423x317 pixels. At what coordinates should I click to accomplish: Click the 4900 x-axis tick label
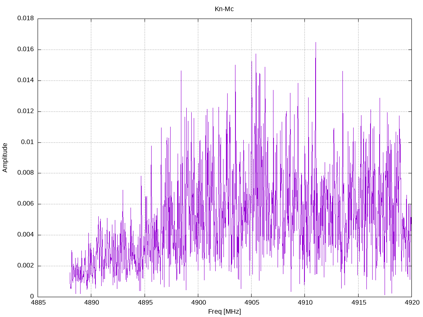tap(198, 303)
